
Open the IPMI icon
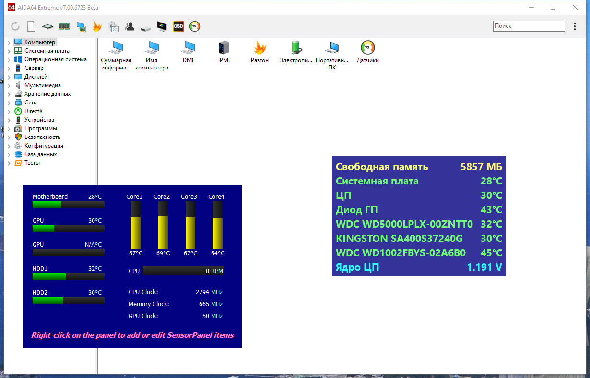[x=224, y=52]
